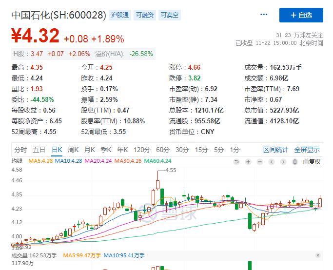Click the 4.55 peak price marker on chart
This screenshot has height=270, width=333.
pyautogui.click(x=171, y=170)
